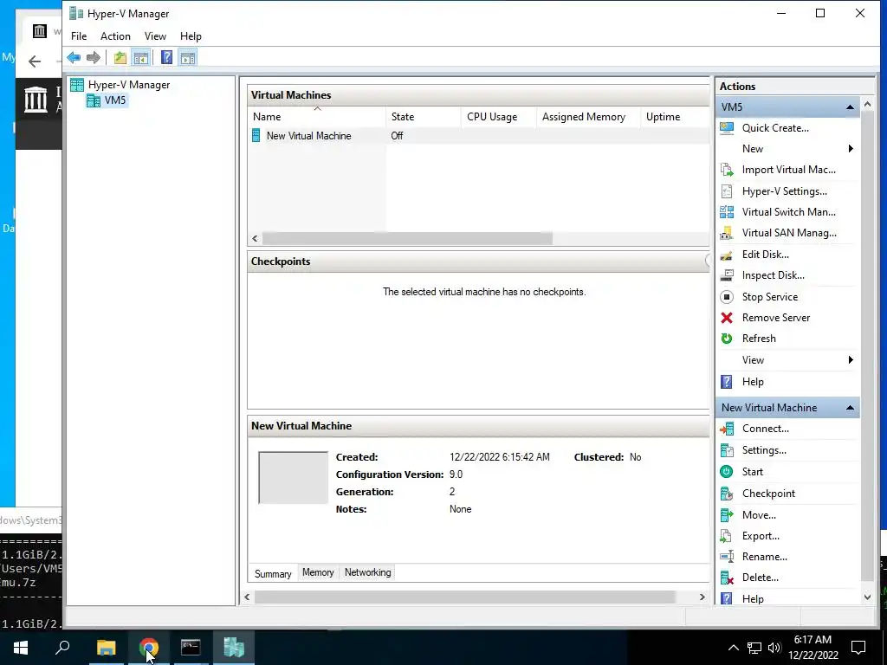Open the Help menu in menu bar
The height and width of the screenshot is (665, 887).
pyautogui.click(x=191, y=36)
